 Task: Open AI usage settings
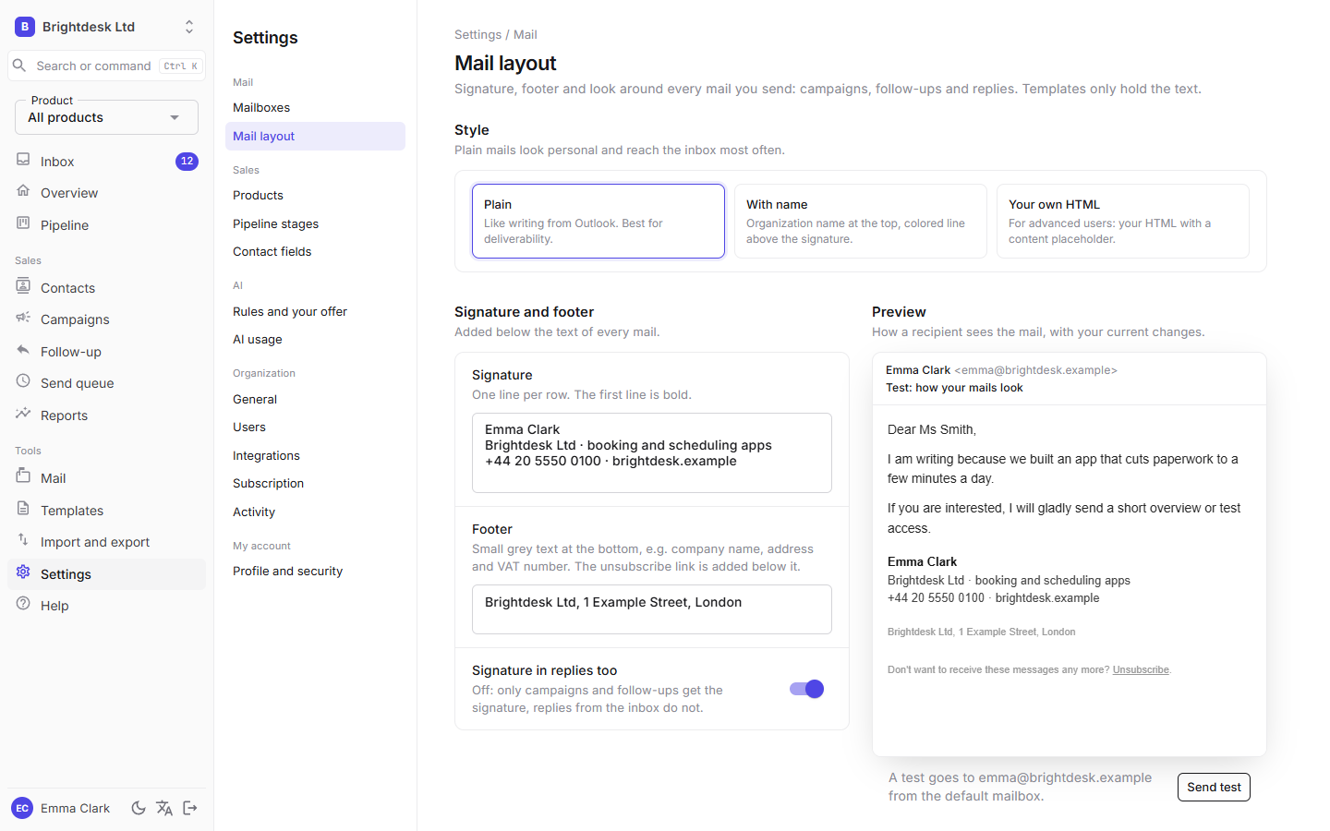pyautogui.click(x=315, y=340)
